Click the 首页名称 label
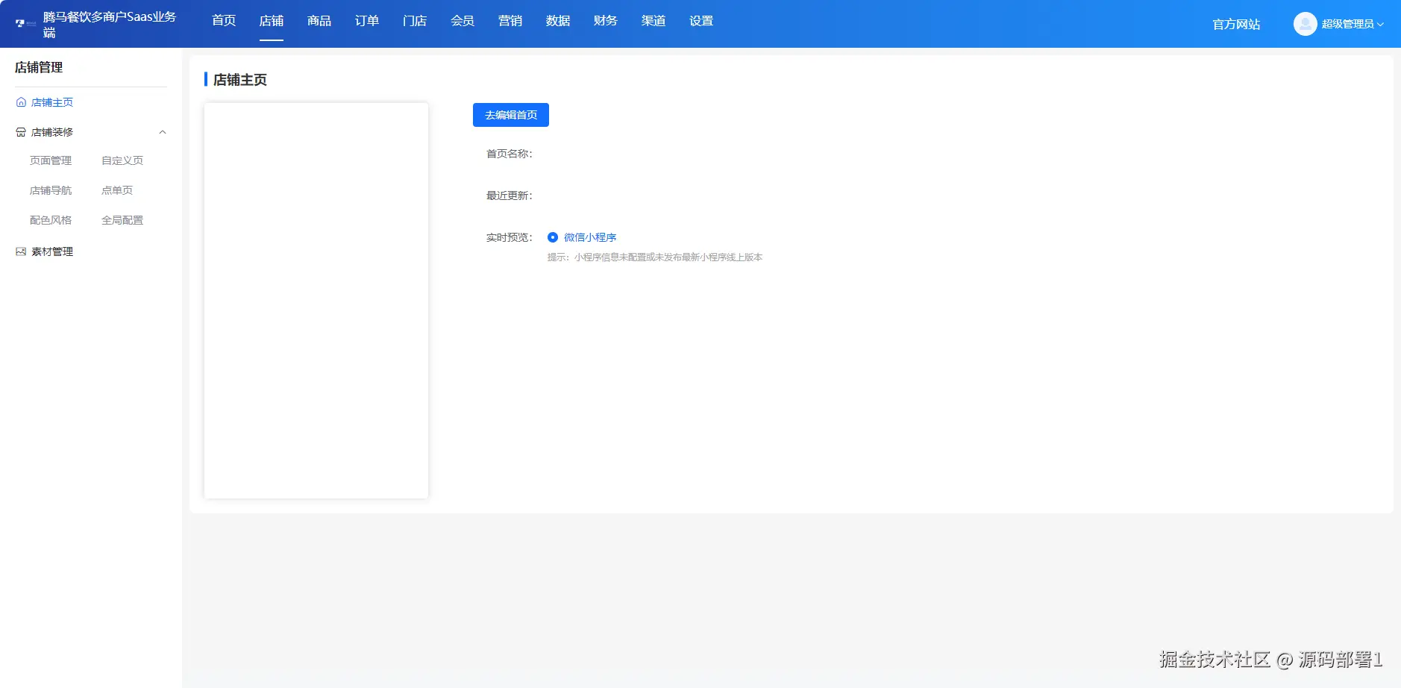This screenshot has height=688, width=1401. pos(510,154)
